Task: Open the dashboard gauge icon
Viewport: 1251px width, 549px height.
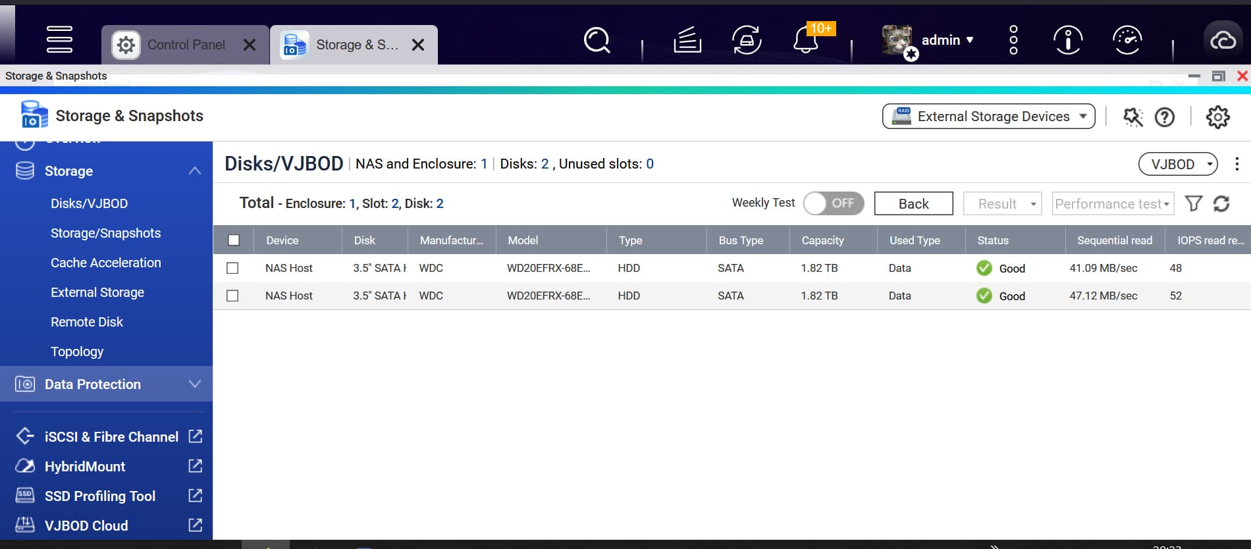Action: point(1127,40)
